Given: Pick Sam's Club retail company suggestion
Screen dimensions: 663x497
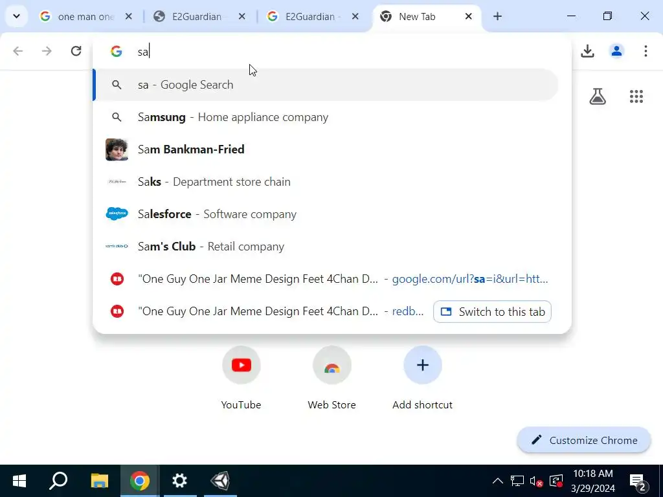Looking at the screenshot, I should [x=326, y=247].
